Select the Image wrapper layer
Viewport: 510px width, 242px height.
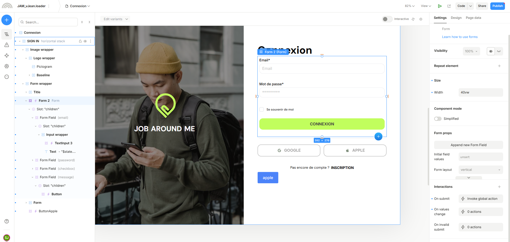pos(42,50)
